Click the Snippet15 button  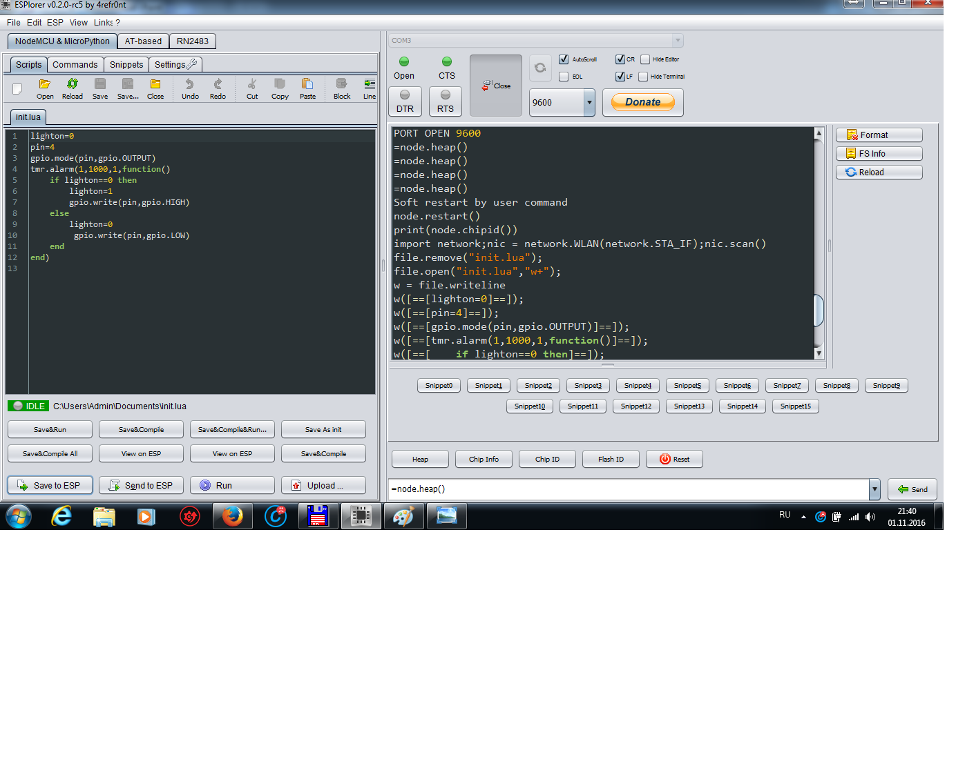pos(796,406)
